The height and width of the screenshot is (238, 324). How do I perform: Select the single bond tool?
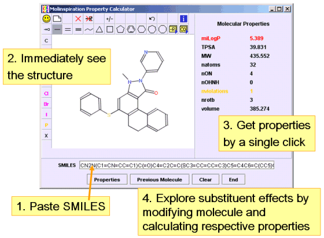tap(57, 29)
